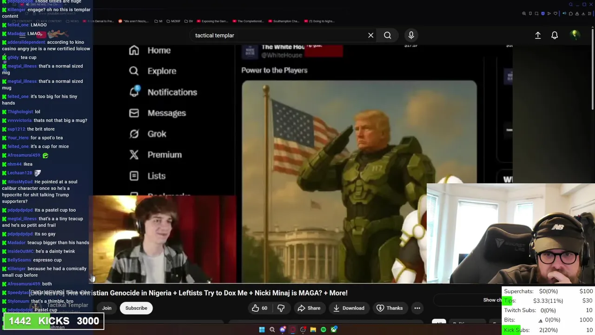This screenshot has width=595, height=335.
Task: Open the Exposing the Gam... bookmark
Action: pyautogui.click(x=212, y=21)
